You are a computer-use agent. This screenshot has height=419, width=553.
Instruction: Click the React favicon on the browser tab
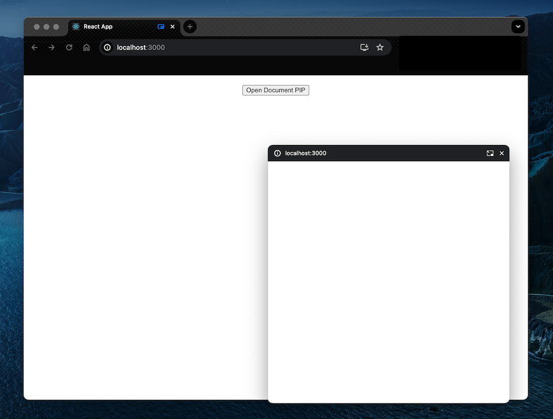pyautogui.click(x=75, y=27)
